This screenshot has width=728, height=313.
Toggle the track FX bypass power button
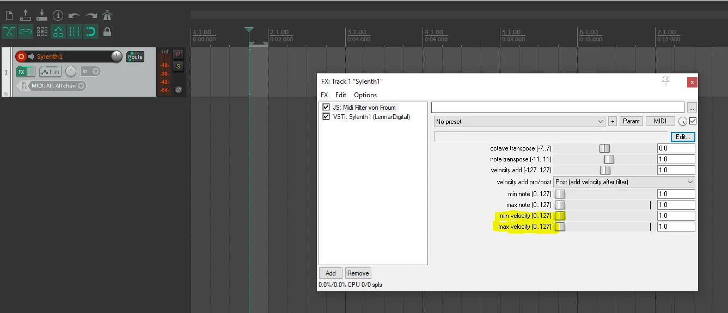pyautogui.click(x=31, y=71)
